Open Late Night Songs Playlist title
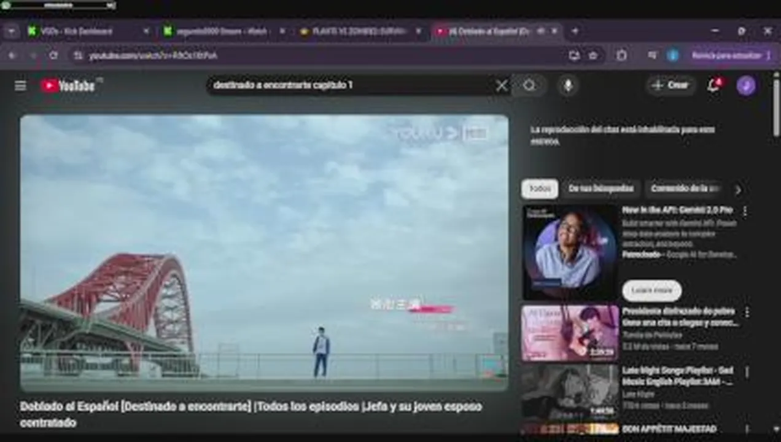 tap(678, 376)
